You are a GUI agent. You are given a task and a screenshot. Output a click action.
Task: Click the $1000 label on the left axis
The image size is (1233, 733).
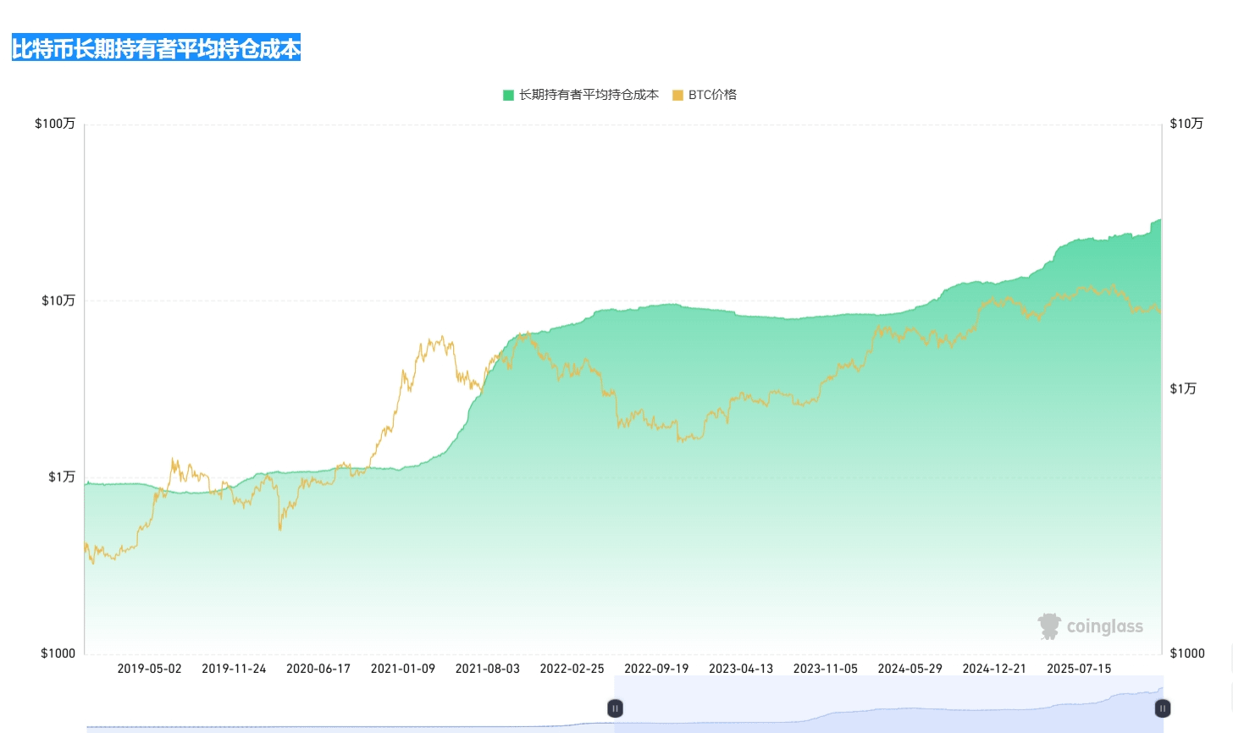pyautogui.click(x=58, y=653)
